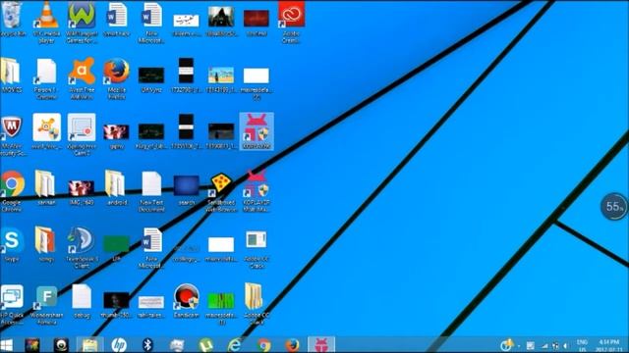Open the taskbar clock and date
The width and height of the screenshot is (629, 353).
point(609,346)
